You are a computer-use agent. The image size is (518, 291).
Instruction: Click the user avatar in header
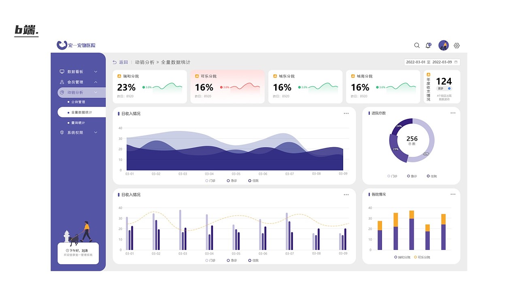coord(444,45)
